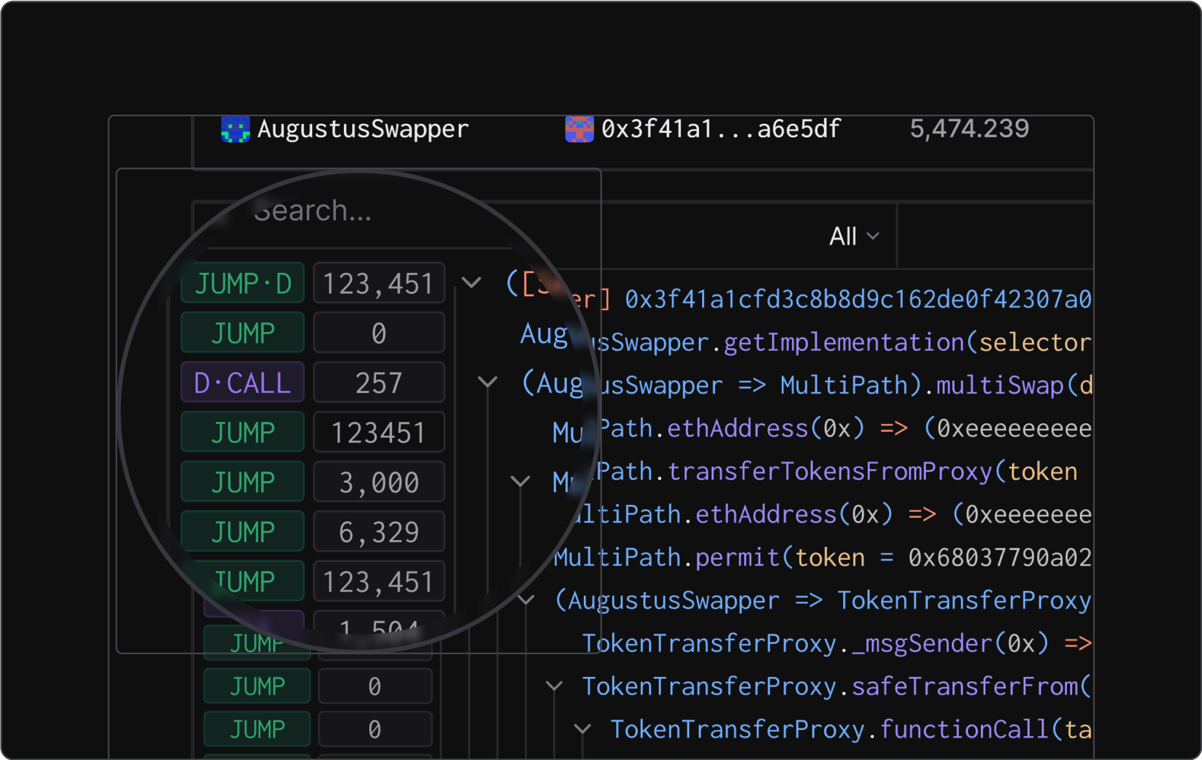Collapse the multiSwap call chevron

(487, 382)
